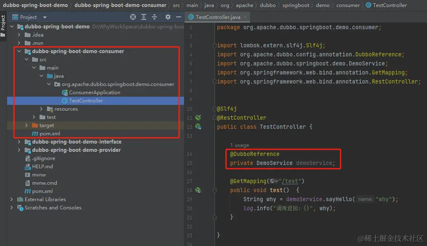Click the Collapse All icon in Project toolbar
Screen dimensions: 427x246
coord(154,17)
